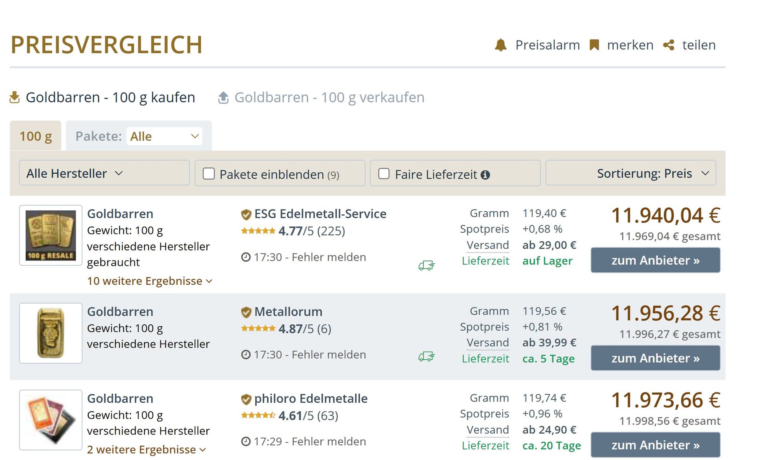The width and height of the screenshot is (768, 460).
Task: Click Fehler melden in the Metallorum row
Action: click(328, 355)
